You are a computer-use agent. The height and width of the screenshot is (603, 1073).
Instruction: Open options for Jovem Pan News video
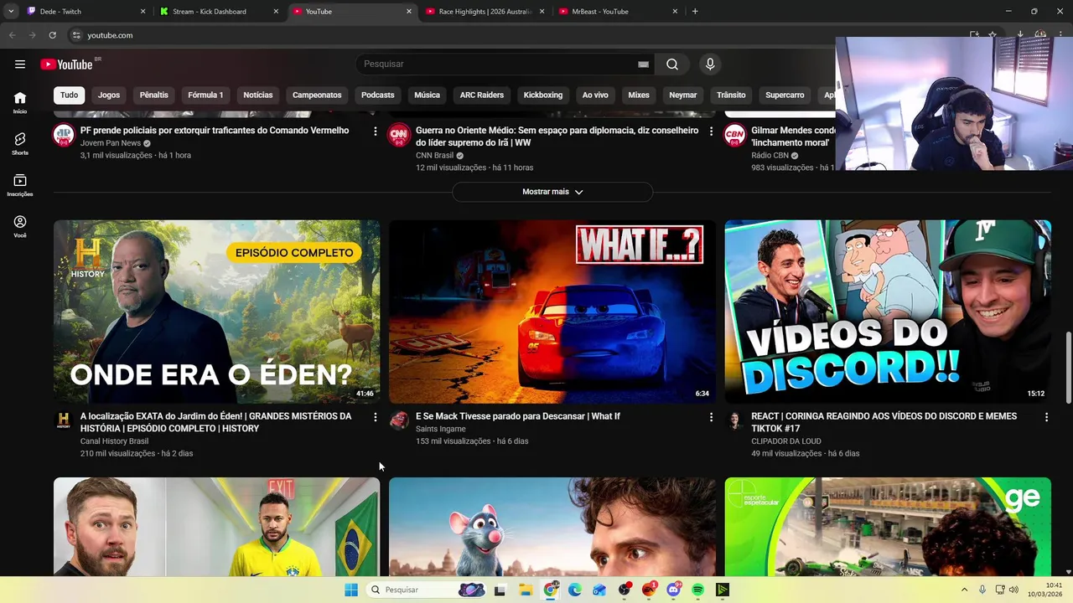pos(375,131)
